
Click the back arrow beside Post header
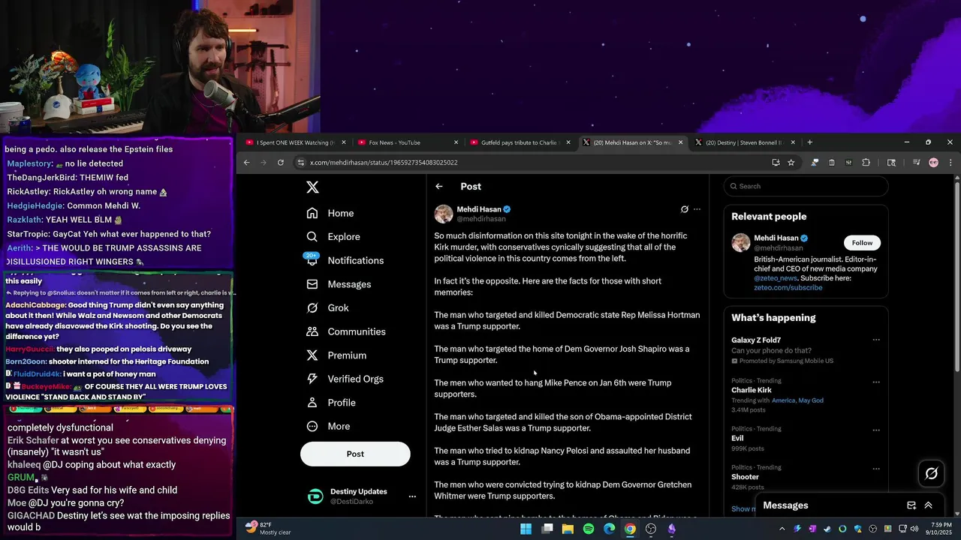[x=439, y=187]
